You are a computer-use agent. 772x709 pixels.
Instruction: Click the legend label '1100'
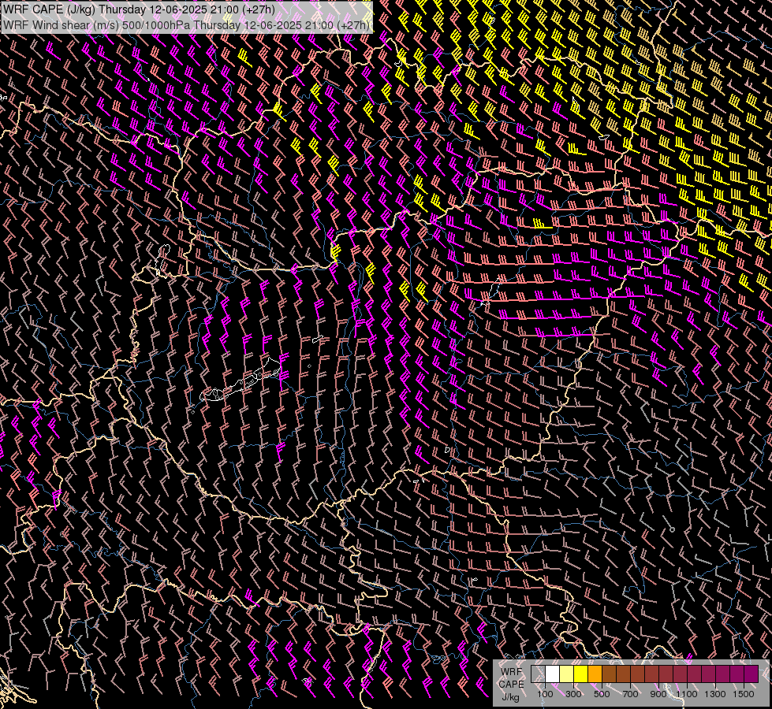687,694
